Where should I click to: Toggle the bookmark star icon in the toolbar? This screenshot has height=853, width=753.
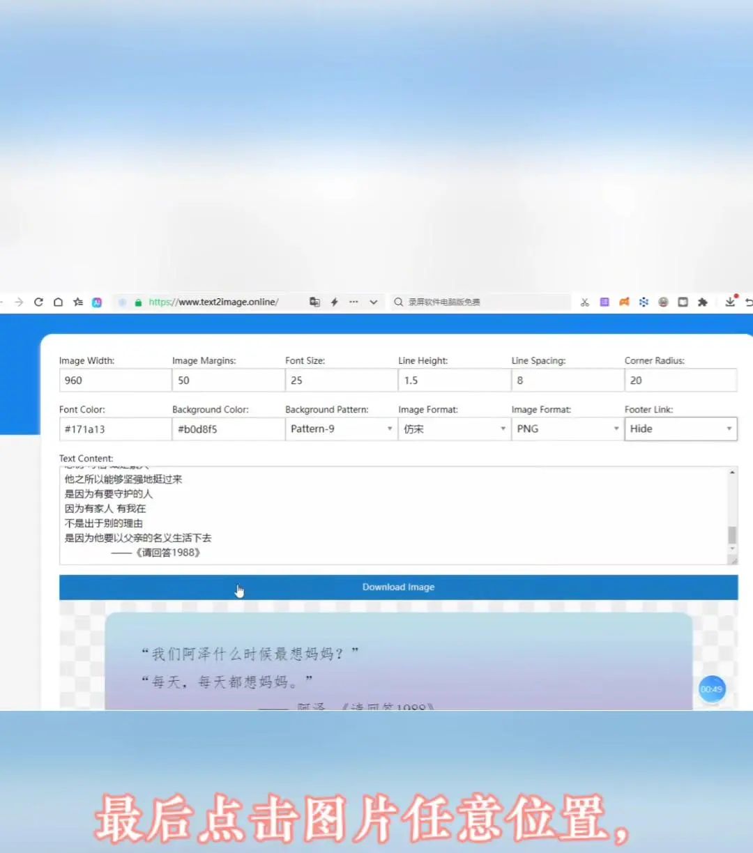[x=79, y=302]
